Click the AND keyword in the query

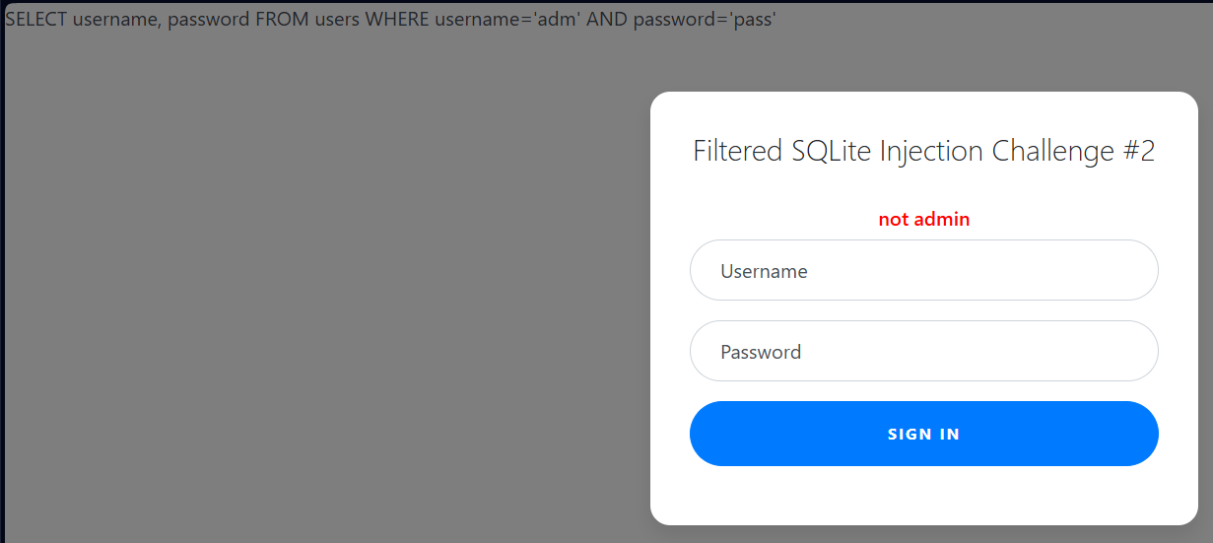click(607, 20)
